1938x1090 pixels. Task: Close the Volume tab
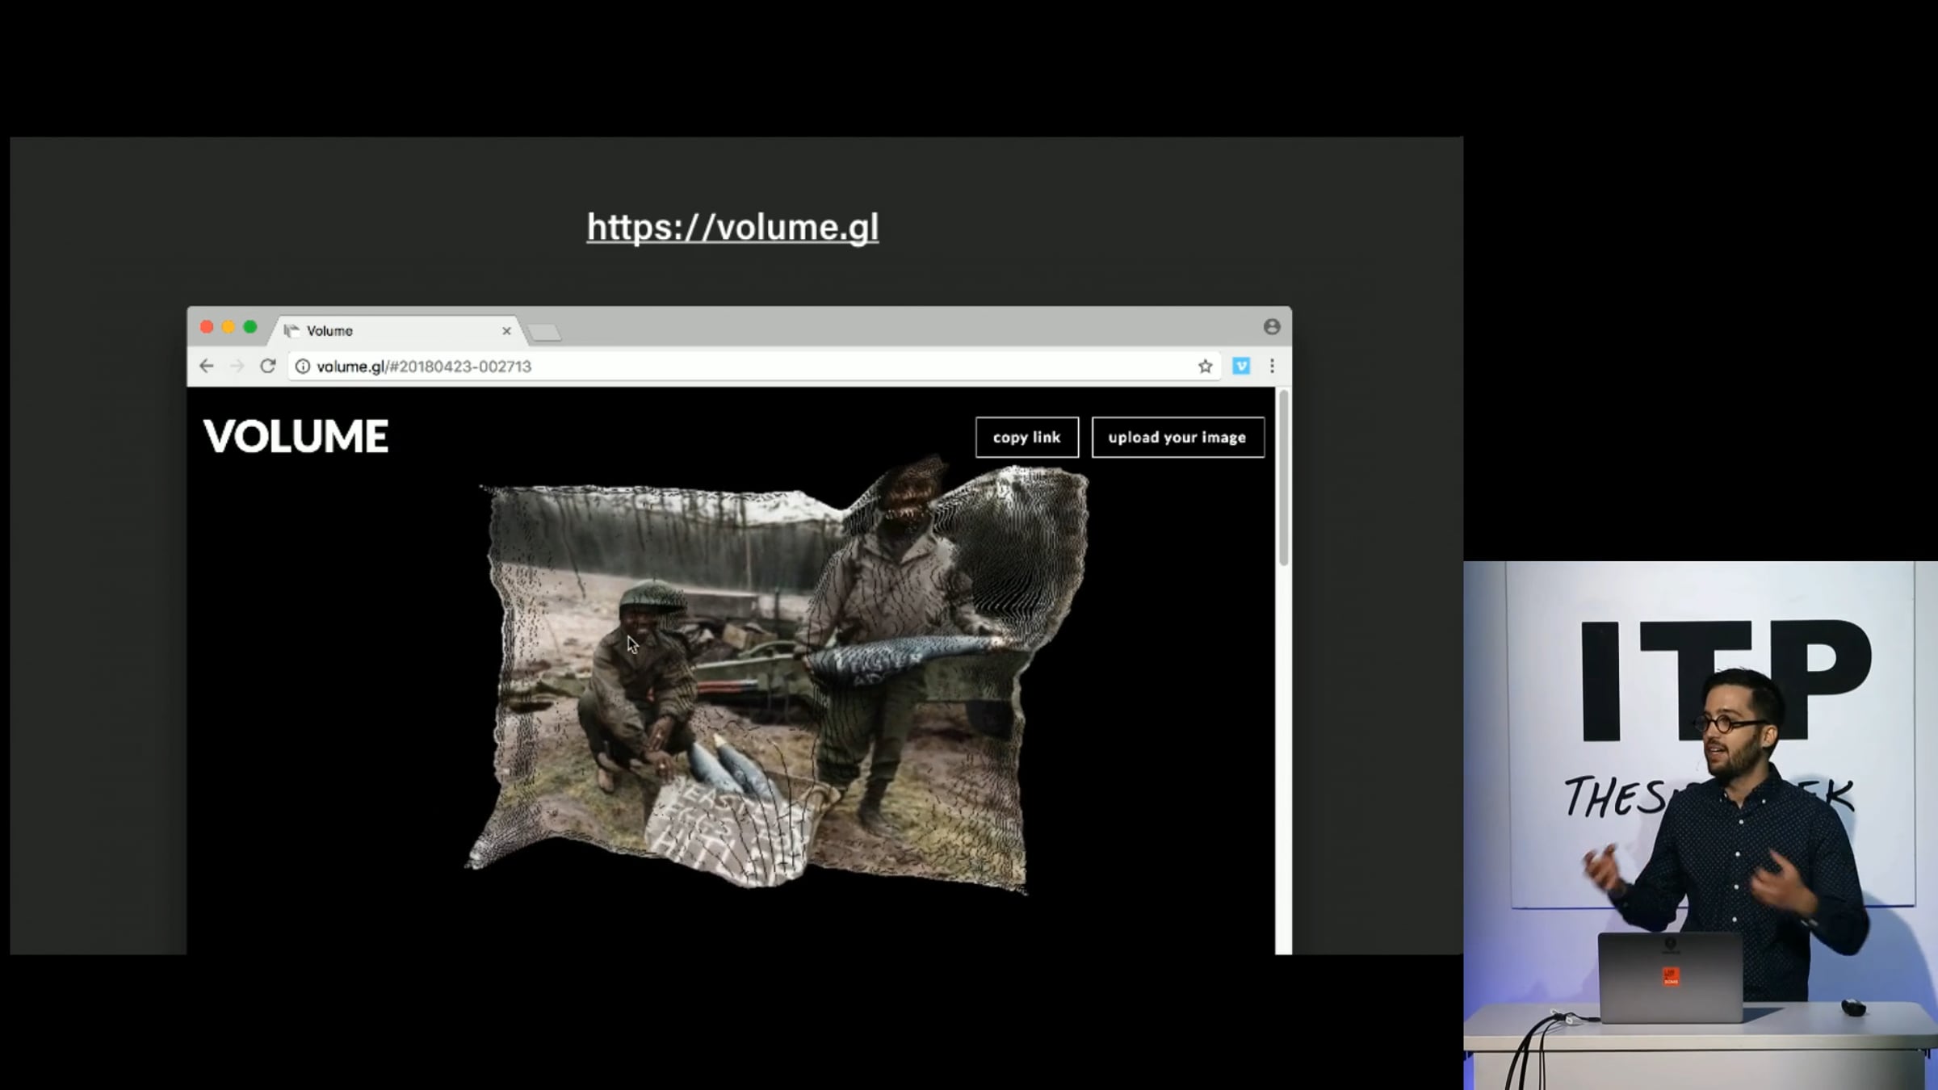506,331
